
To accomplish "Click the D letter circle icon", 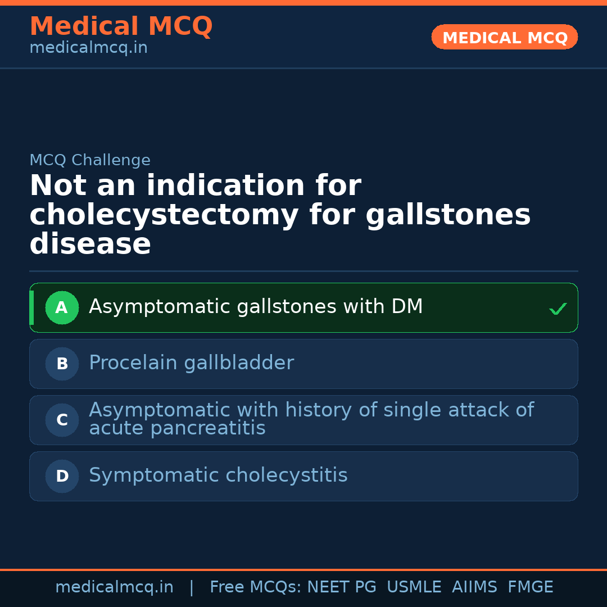I will tap(62, 476).
